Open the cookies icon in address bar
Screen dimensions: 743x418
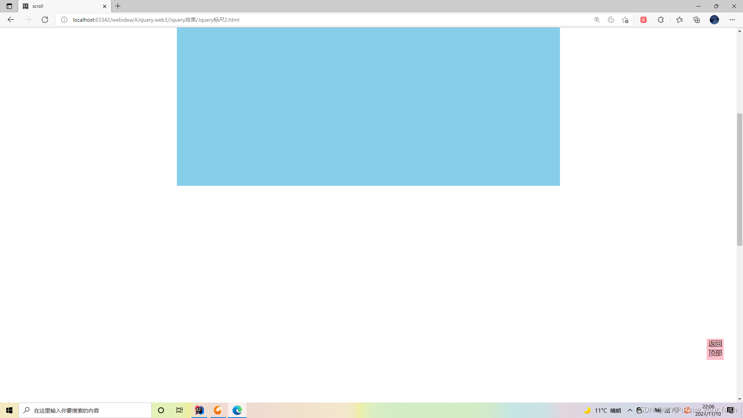click(x=611, y=20)
